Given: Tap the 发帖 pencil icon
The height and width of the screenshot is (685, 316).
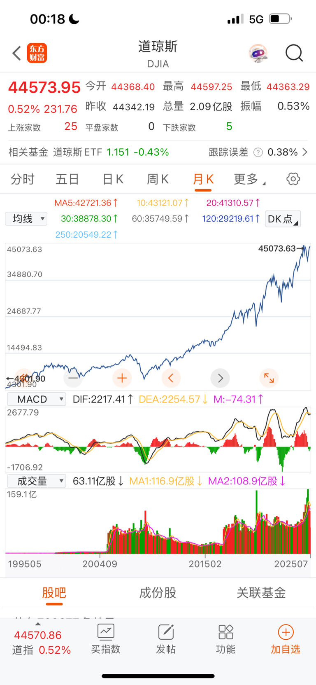Looking at the screenshot, I should point(166,631).
